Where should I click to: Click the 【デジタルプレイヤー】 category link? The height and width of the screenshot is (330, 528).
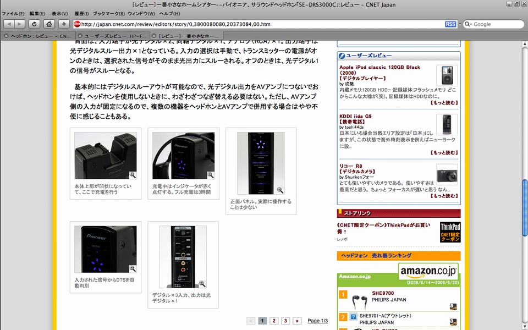click(362, 78)
